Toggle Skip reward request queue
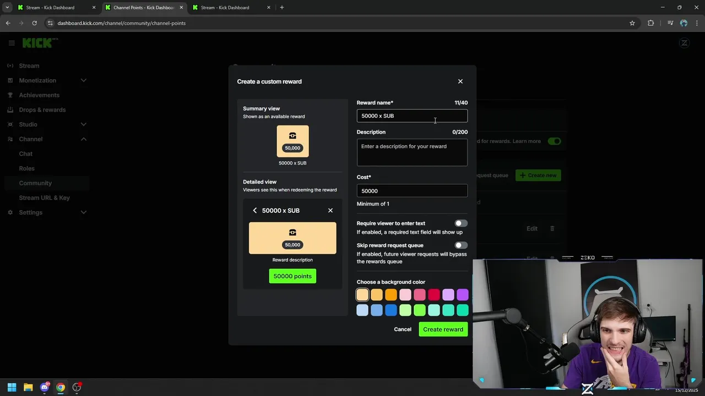This screenshot has width=705, height=396. click(461, 245)
